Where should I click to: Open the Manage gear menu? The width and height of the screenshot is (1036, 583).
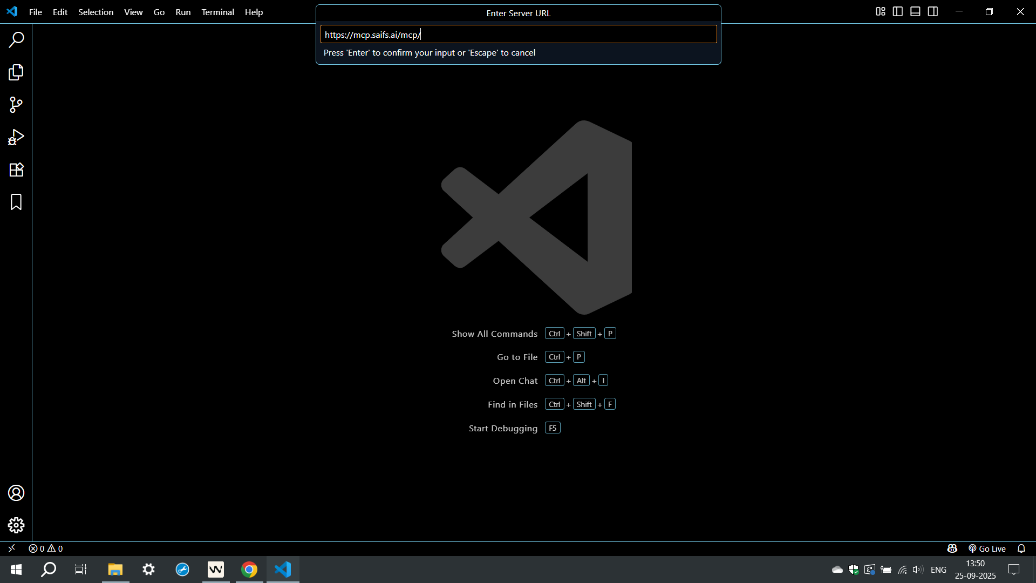pyautogui.click(x=16, y=525)
